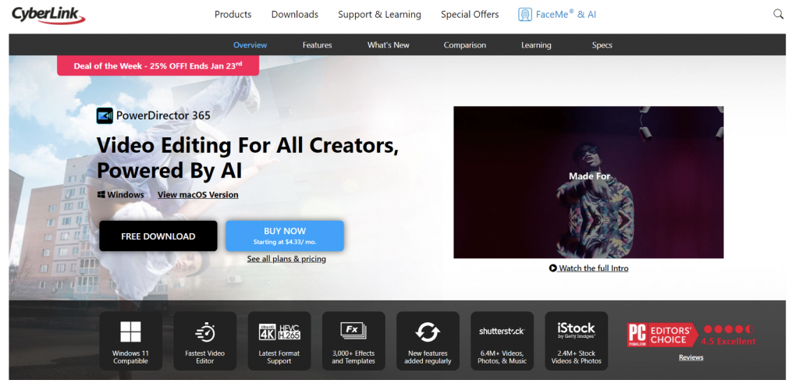
Task: Open the Shutterstock videos and music tile
Action: pyautogui.click(x=502, y=341)
